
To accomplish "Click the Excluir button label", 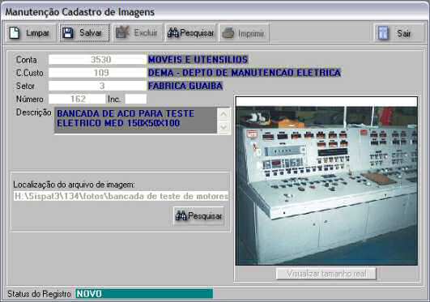I will 146,33.
